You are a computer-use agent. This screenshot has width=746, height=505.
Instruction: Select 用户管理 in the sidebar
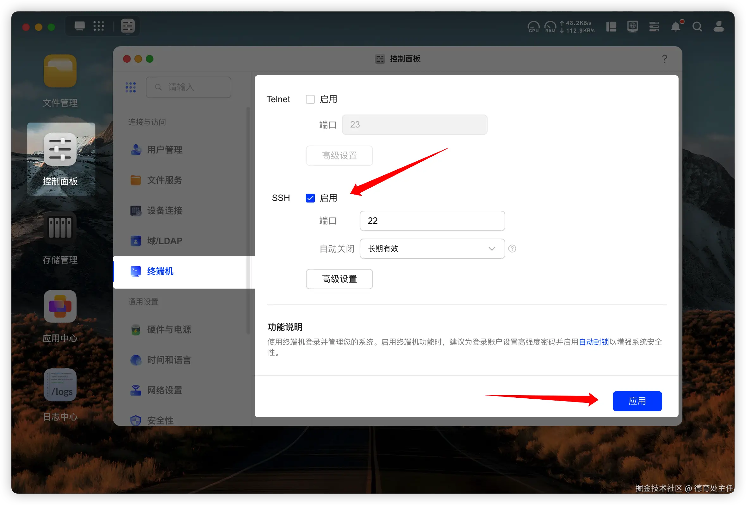tap(164, 150)
